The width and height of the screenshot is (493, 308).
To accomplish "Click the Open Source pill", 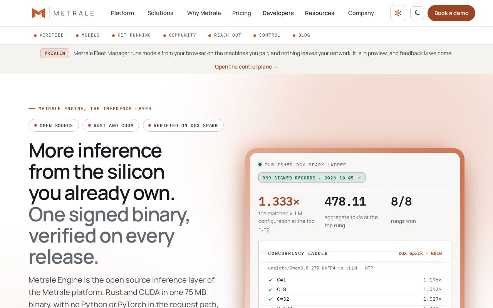I will pyautogui.click(x=54, y=126).
